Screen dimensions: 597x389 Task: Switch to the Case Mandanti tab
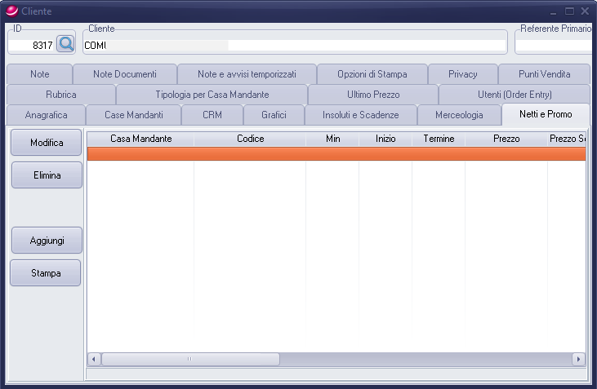pos(133,115)
